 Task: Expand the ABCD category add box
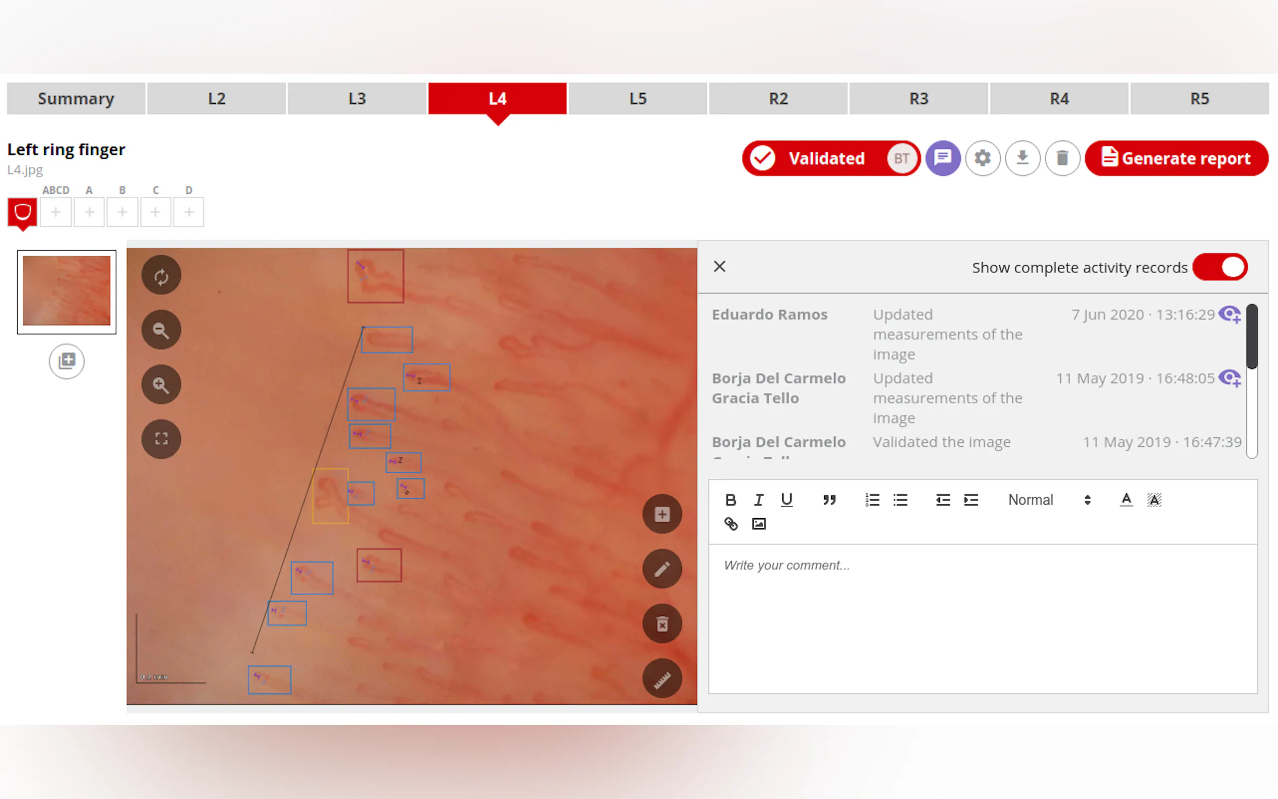pyautogui.click(x=55, y=212)
